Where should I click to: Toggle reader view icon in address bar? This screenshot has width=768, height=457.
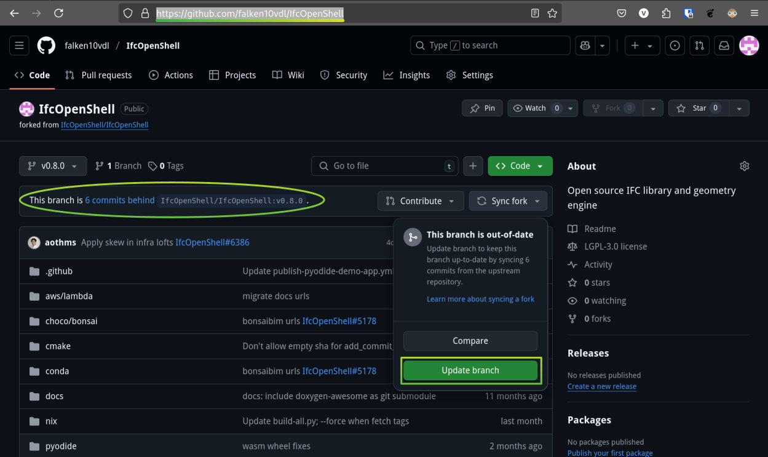535,13
